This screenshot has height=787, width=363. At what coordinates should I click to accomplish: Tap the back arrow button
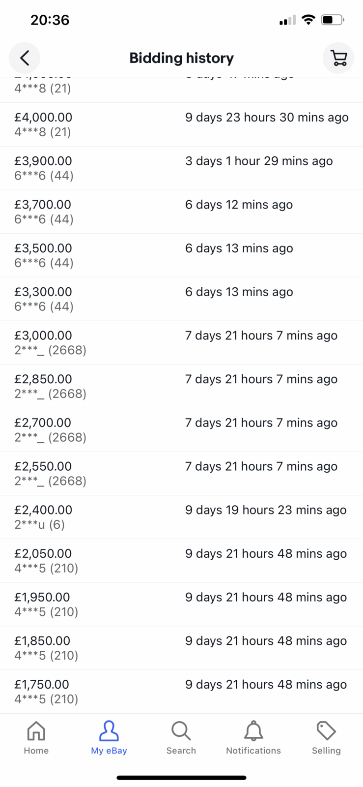[25, 58]
